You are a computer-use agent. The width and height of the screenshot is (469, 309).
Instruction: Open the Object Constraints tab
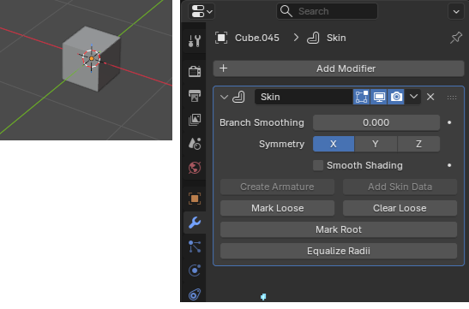coord(195,294)
